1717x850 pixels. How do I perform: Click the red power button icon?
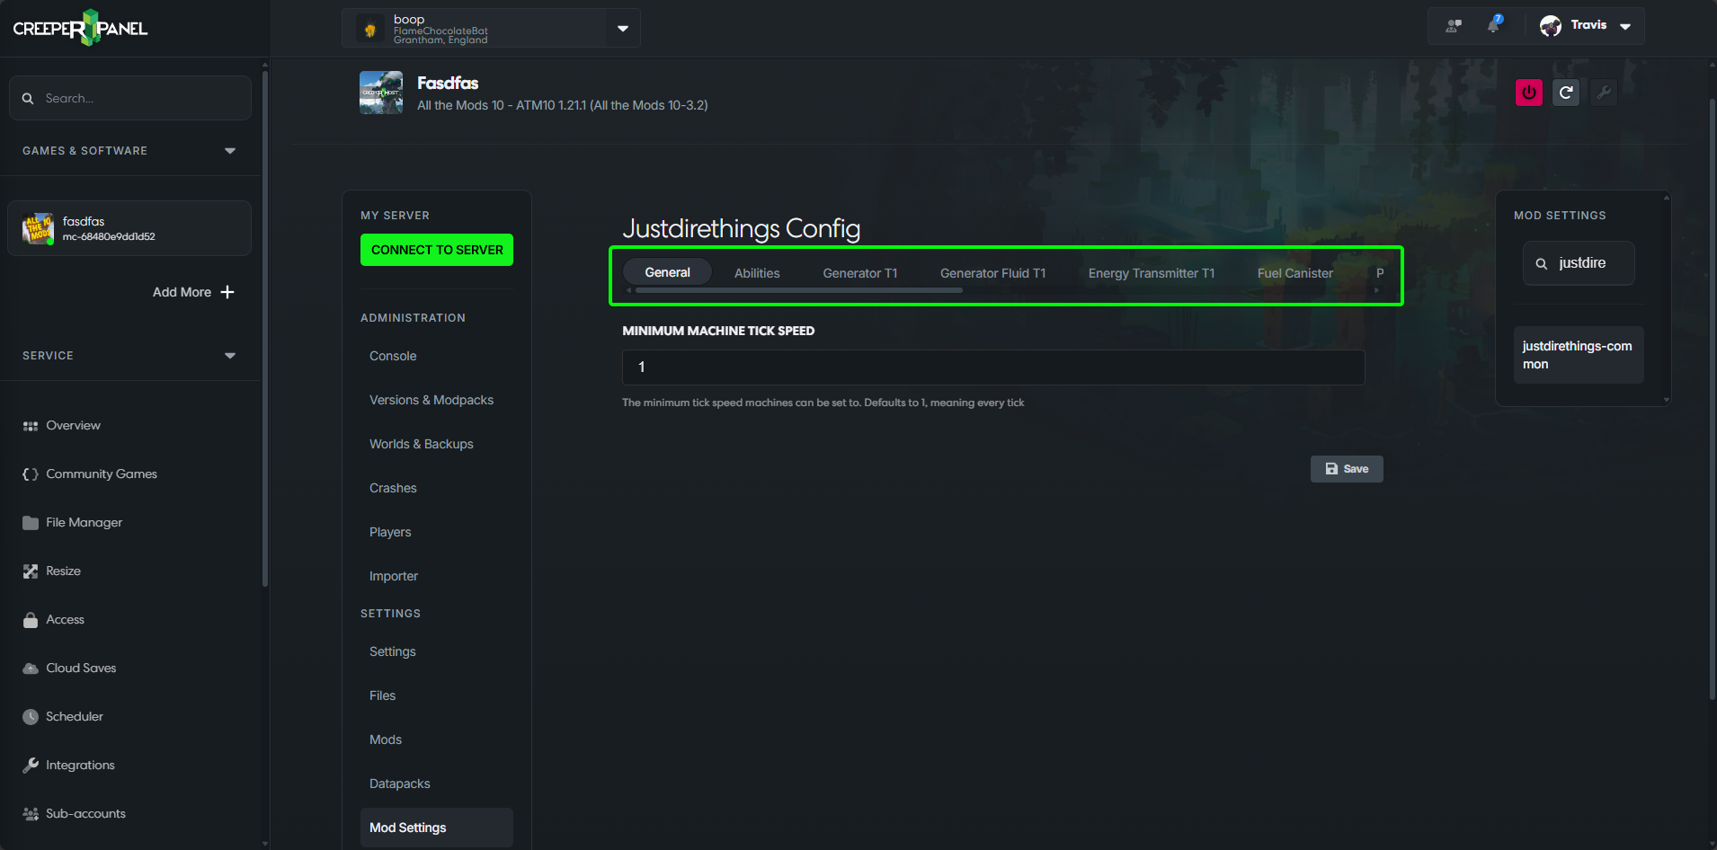[x=1529, y=93]
